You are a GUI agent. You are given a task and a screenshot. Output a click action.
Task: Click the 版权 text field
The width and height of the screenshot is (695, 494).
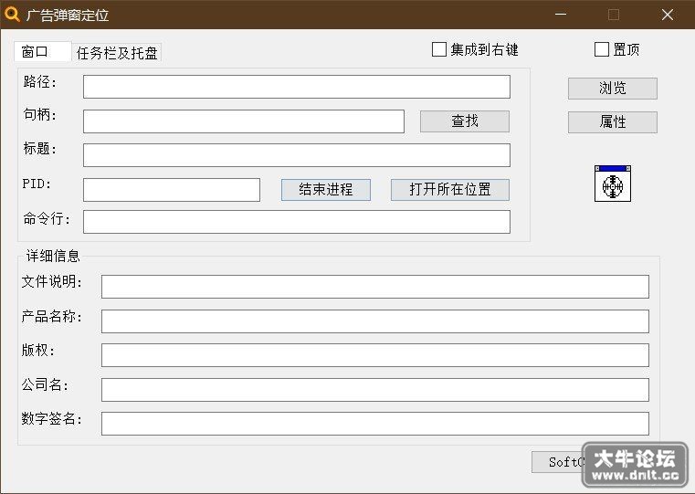pyautogui.click(x=375, y=355)
